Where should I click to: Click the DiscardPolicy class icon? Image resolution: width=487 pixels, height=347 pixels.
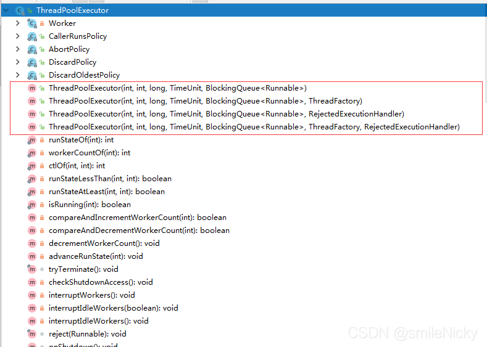pyautogui.click(x=32, y=62)
